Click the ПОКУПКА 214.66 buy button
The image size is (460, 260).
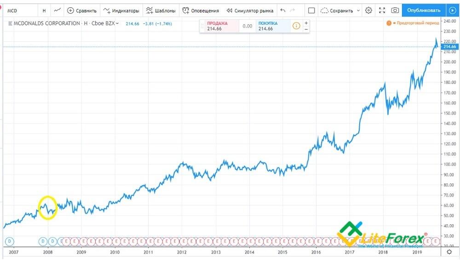coord(273,26)
